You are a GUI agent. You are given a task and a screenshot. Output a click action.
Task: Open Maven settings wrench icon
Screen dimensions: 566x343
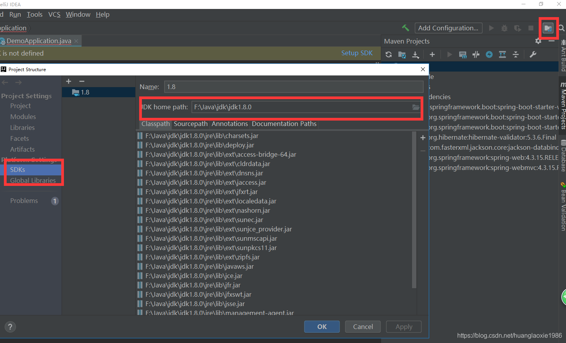click(x=533, y=54)
